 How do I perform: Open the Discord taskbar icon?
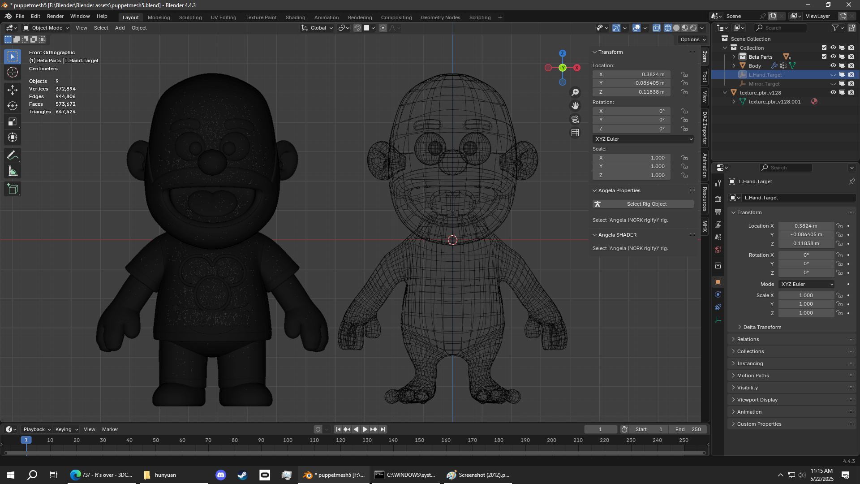point(220,475)
